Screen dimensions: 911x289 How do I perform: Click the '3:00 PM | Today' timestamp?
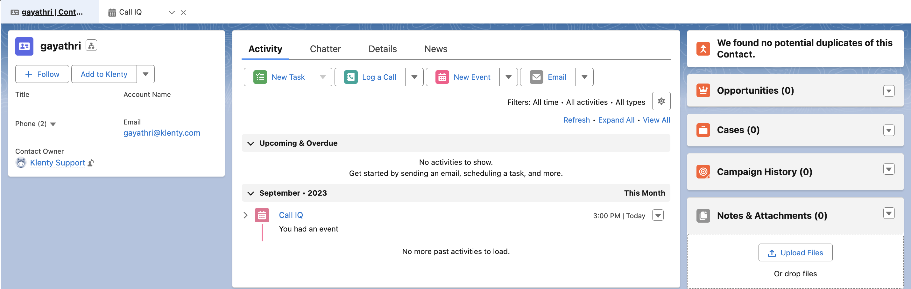point(619,216)
